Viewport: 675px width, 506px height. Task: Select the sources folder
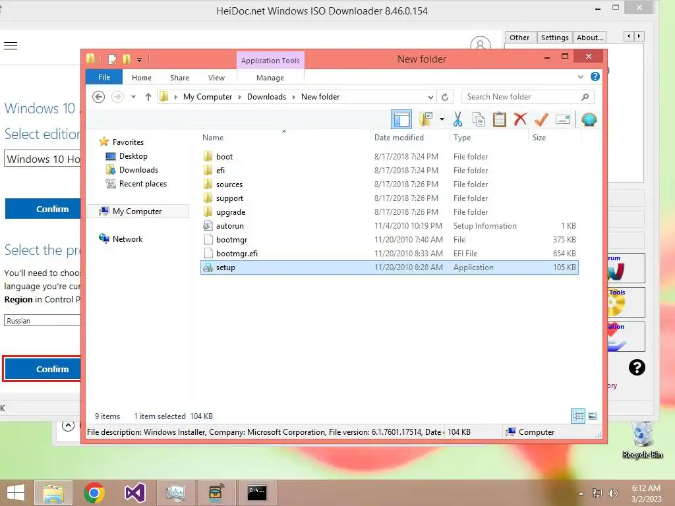pos(389,184)
